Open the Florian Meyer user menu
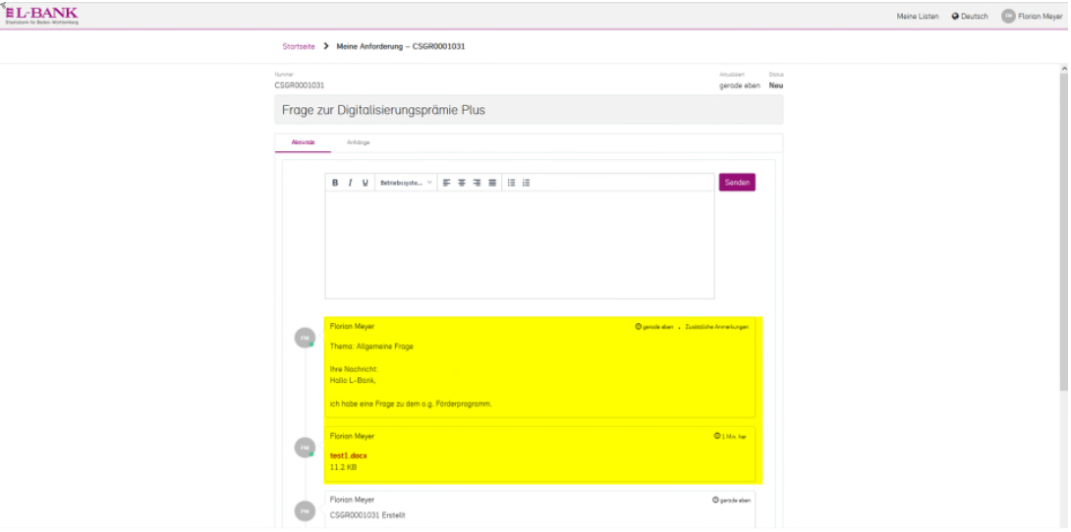This screenshot has width=1071, height=532. point(1032,16)
